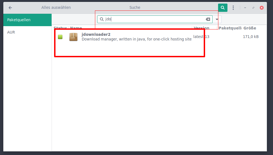Click the magnifier icon in search field
The height and width of the screenshot is (155, 273).
[102, 19]
